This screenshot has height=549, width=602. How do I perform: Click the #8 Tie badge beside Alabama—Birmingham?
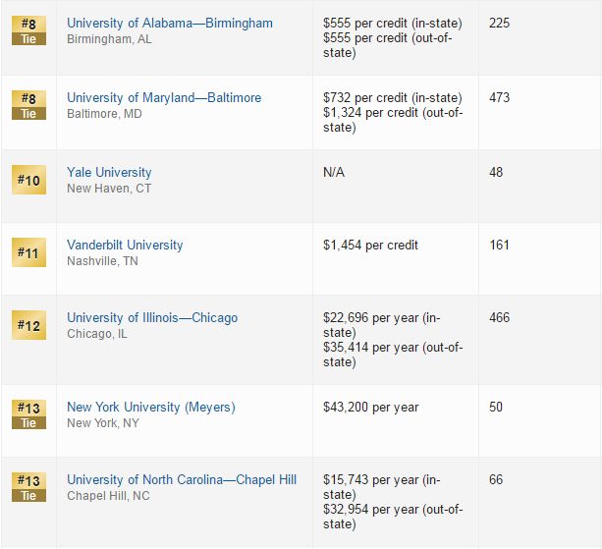(28, 30)
